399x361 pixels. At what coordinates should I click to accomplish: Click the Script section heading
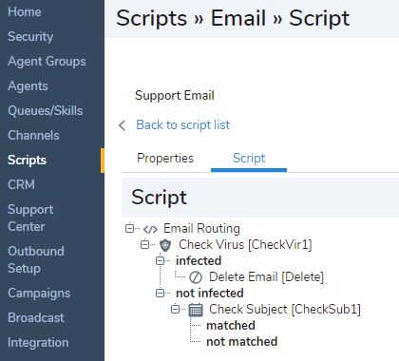tap(159, 198)
